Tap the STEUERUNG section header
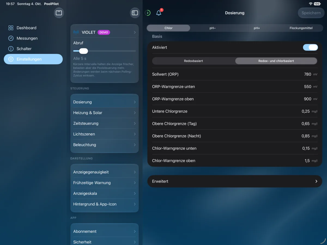Image resolution: width=327 pixels, height=245 pixels. pyautogui.click(x=80, y=88)
